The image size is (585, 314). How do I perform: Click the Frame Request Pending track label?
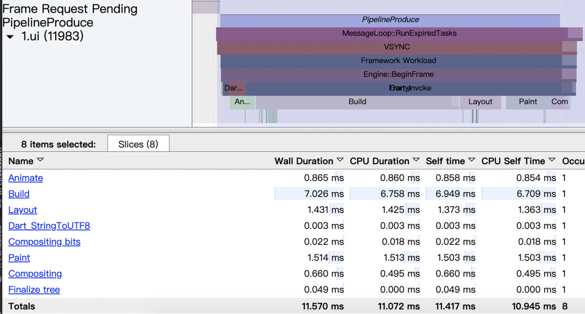pos(70,9)
